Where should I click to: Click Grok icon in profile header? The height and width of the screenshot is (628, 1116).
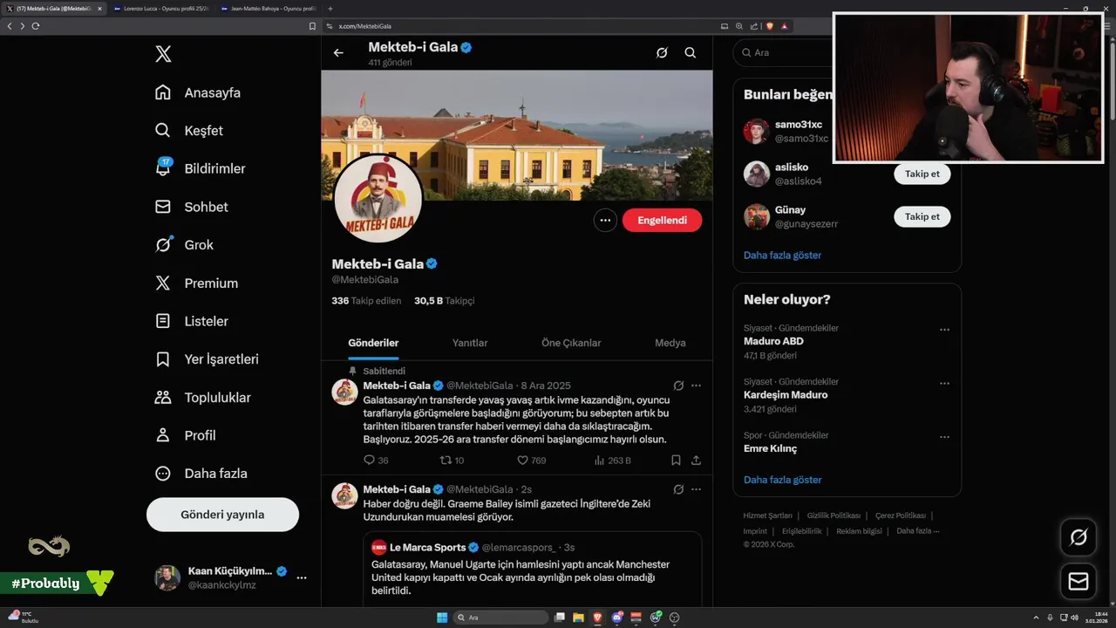tap(662, 52)
